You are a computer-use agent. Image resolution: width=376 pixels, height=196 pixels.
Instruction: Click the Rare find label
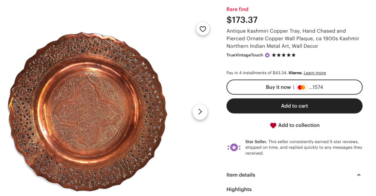point(237,9)
